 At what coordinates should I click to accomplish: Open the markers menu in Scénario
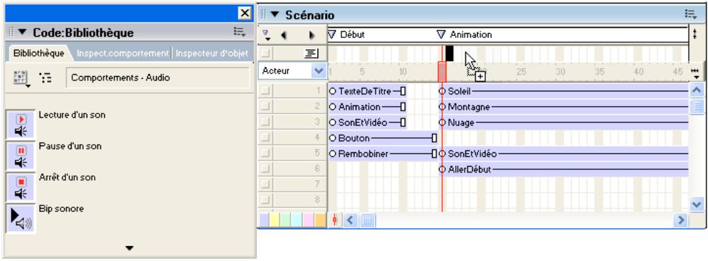tap(266, 35)
